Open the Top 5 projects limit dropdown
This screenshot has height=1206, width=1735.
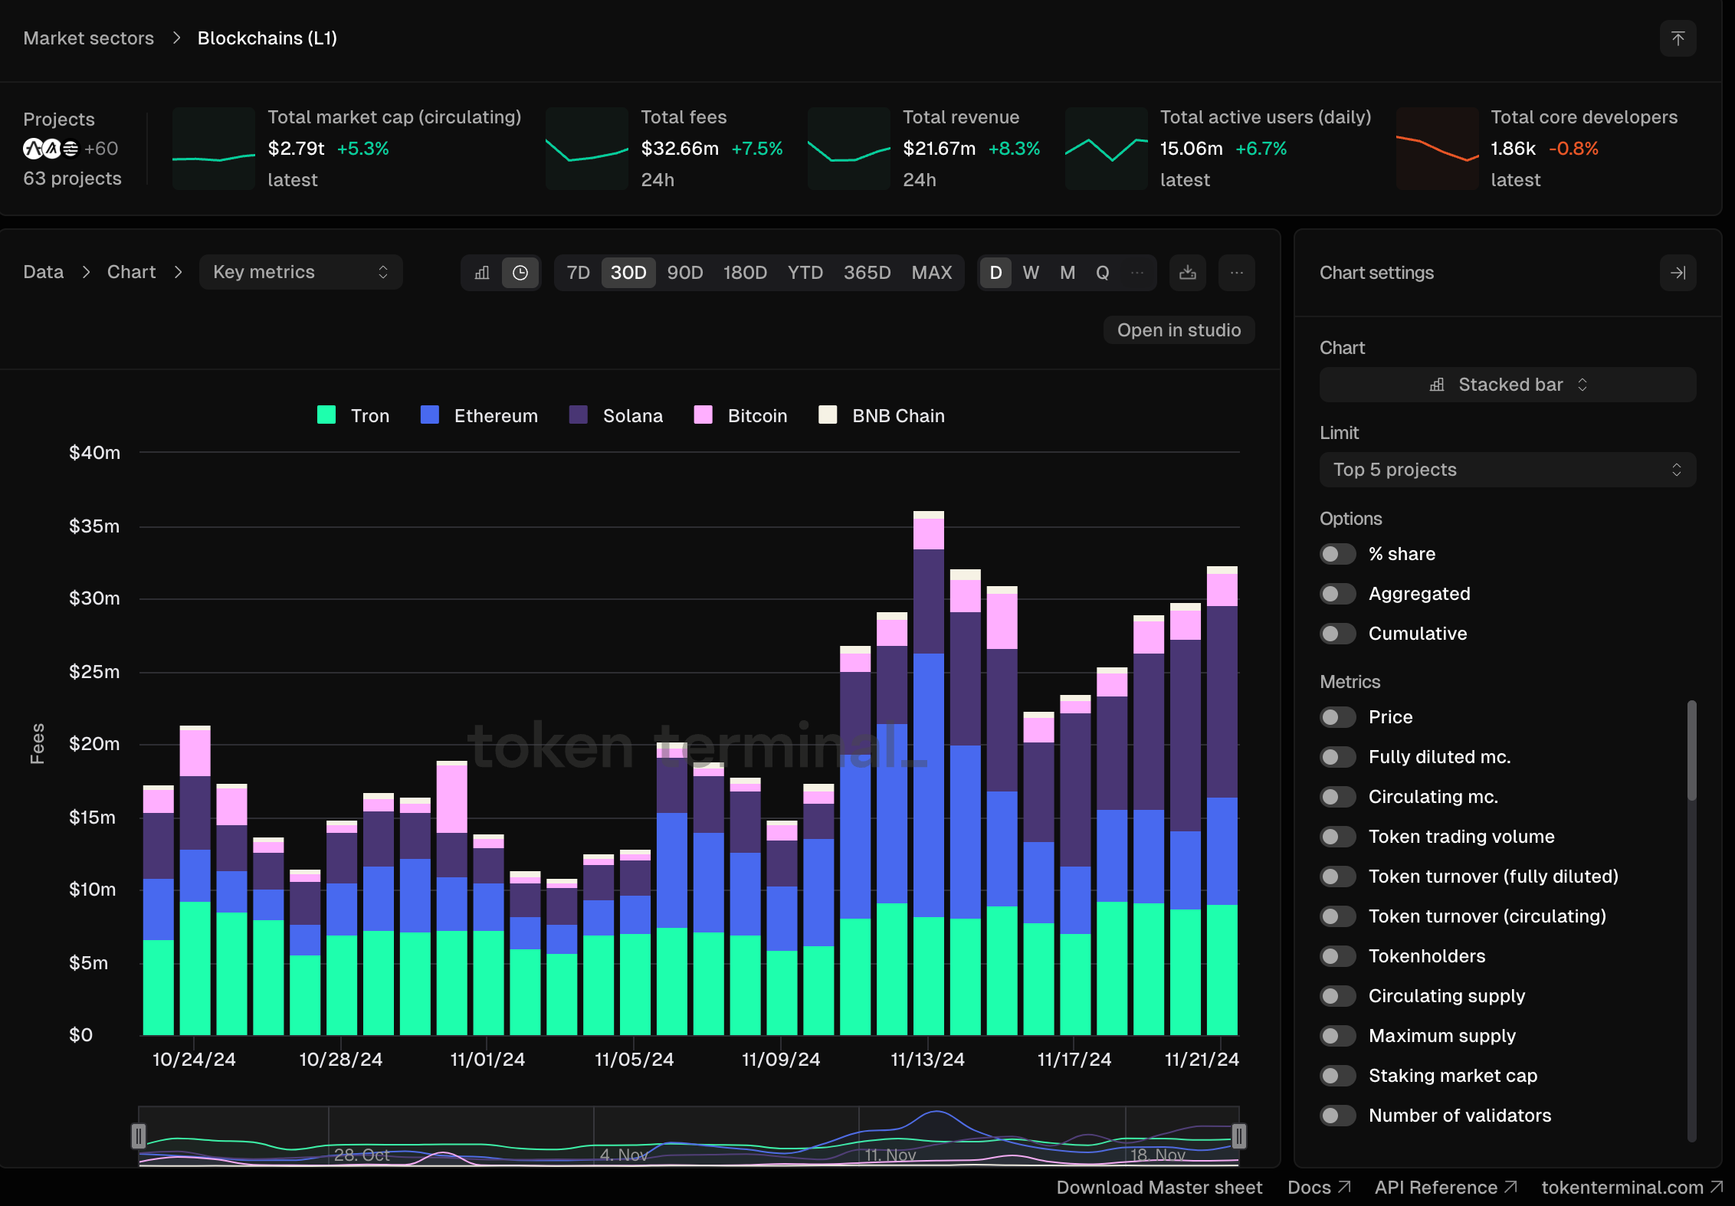[x=1507, y=470]
